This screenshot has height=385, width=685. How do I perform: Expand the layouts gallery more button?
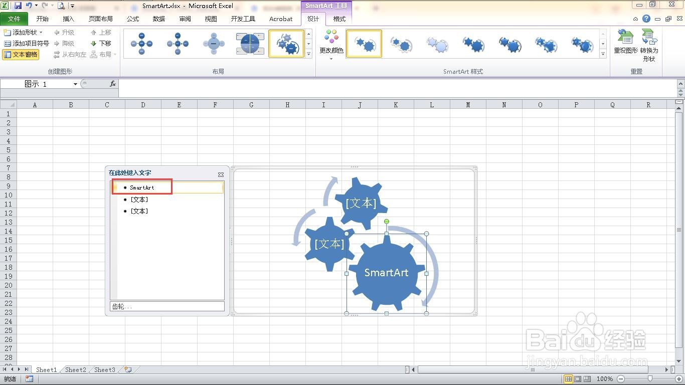(x=308, y=54)
